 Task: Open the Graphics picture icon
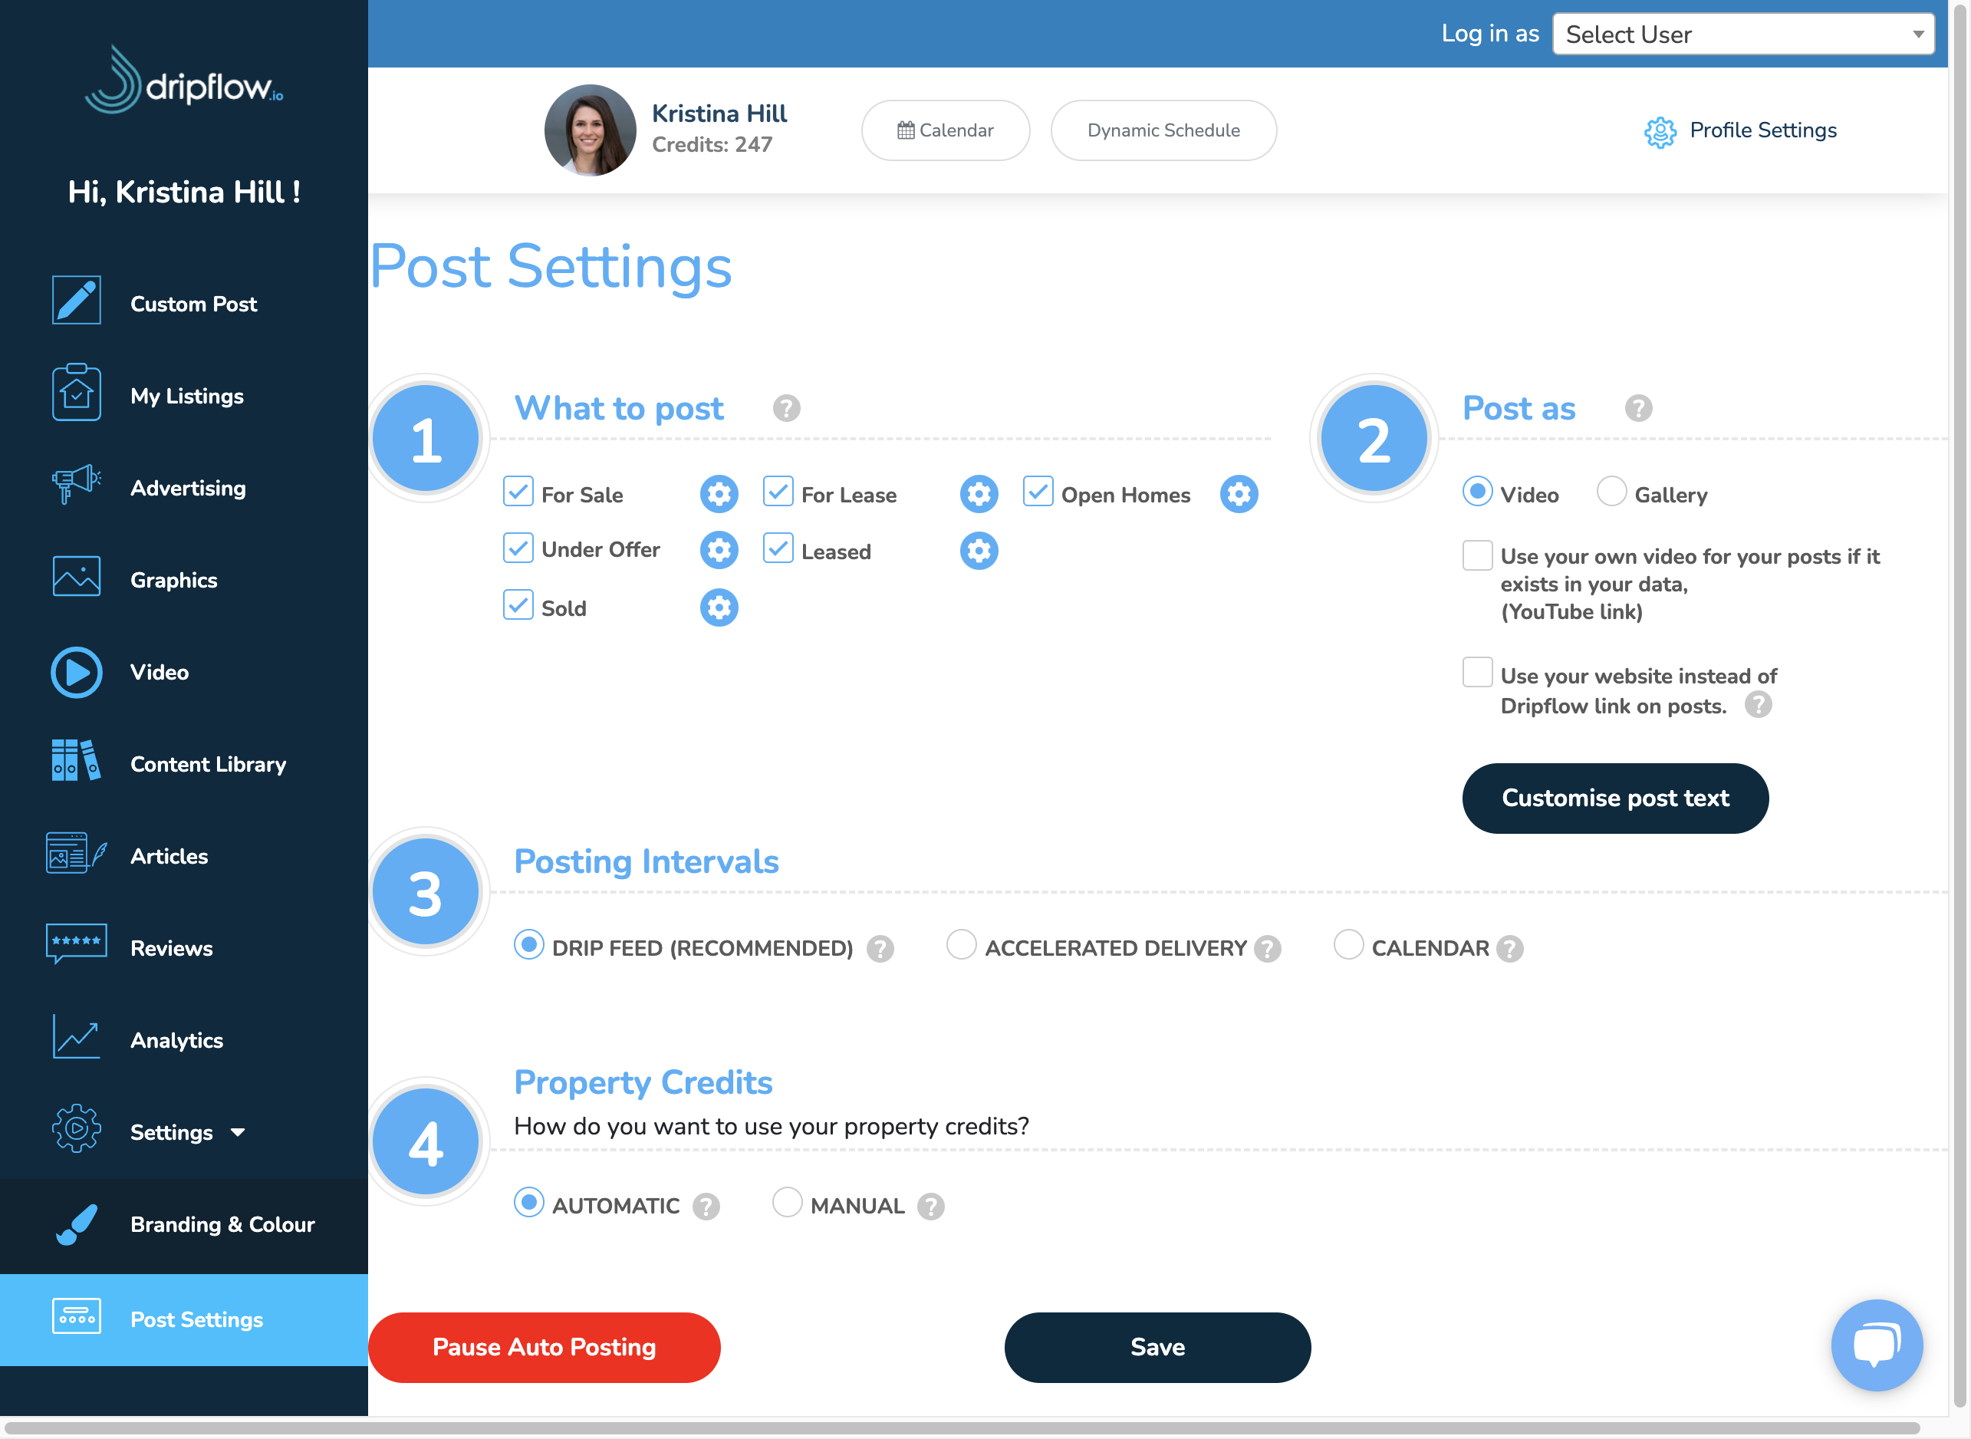(x=77, y=577)
